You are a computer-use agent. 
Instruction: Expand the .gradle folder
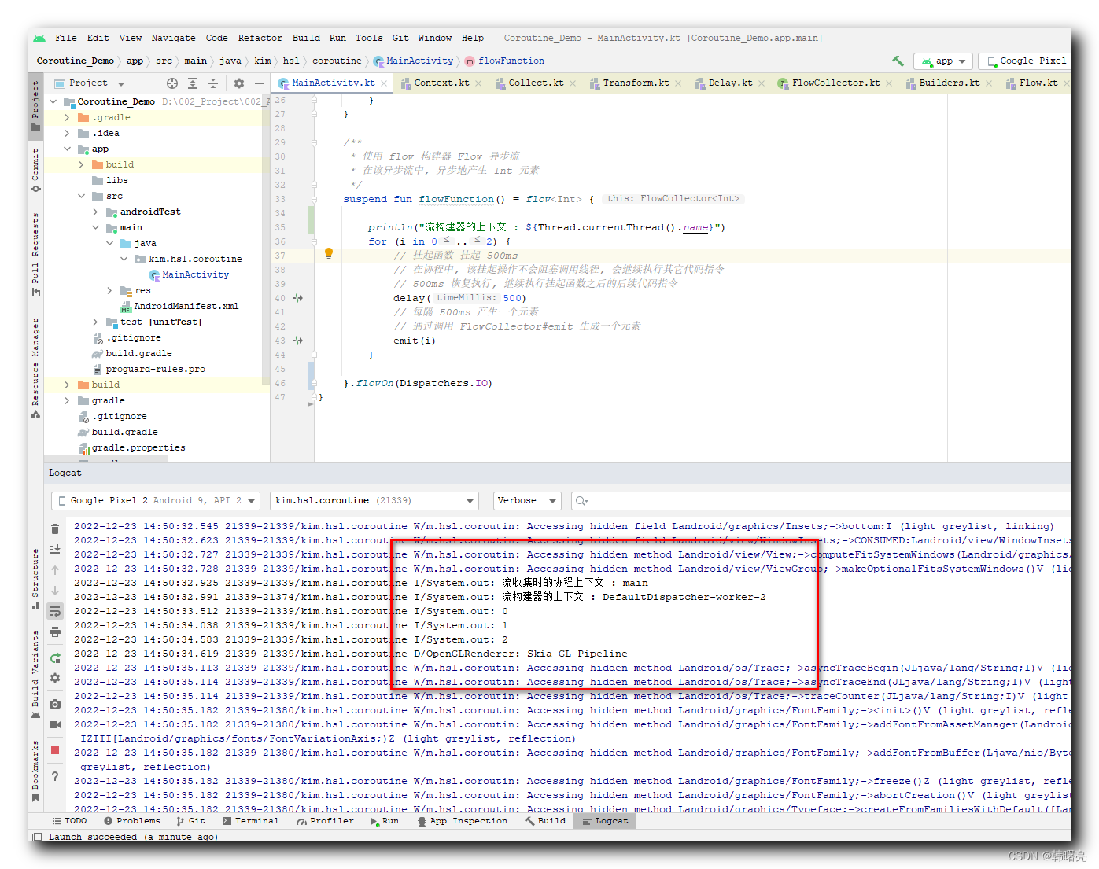67,117
